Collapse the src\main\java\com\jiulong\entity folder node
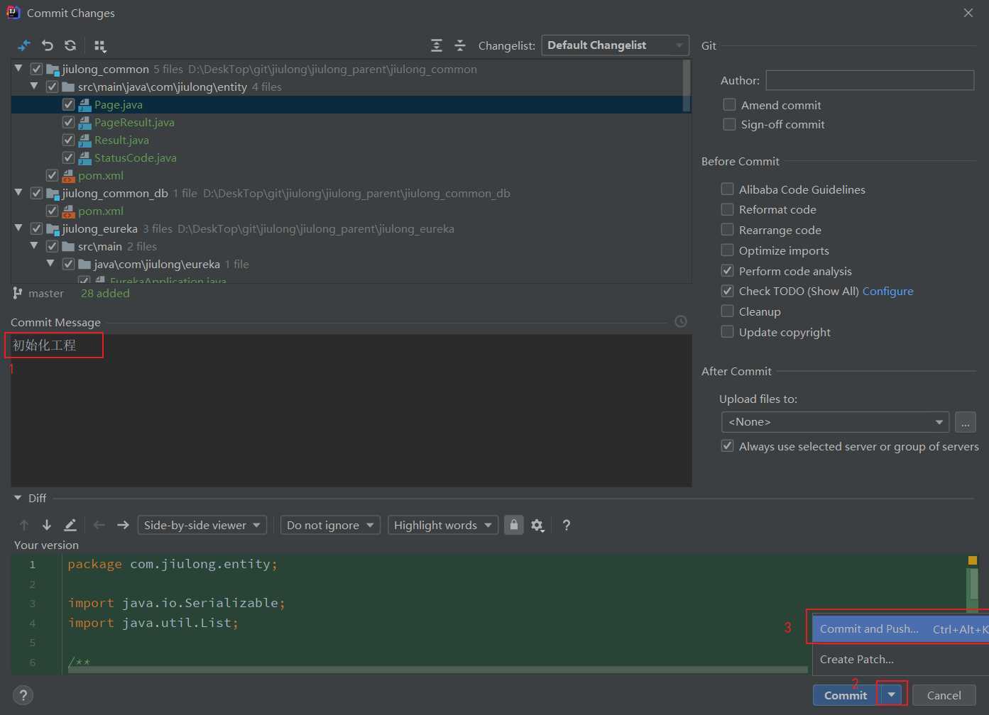 click(x=34, y=87)
